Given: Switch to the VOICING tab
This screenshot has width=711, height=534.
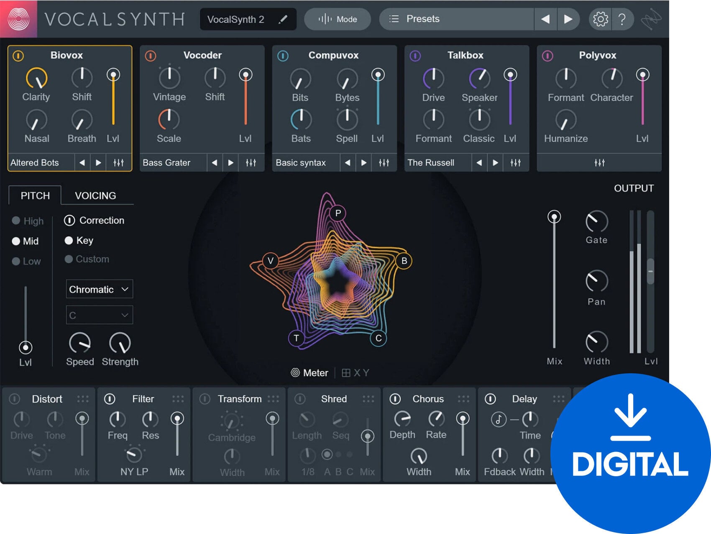Looking at the screenshot, I should click(x=95, y=195).
